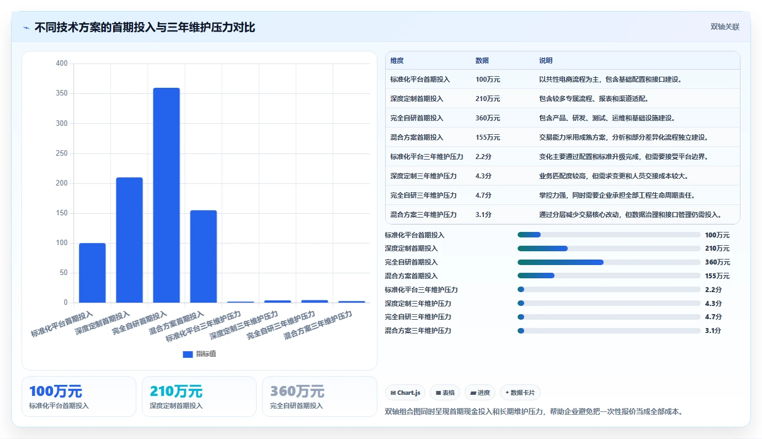
Task: Click 完全自研三年维护压力 table row name
Action: coord(423,195)
